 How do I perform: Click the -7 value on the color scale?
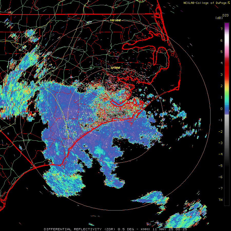click(220, 188)
